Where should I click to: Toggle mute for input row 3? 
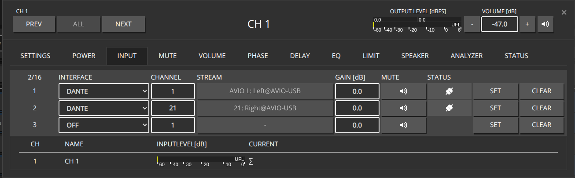(403, 125)
